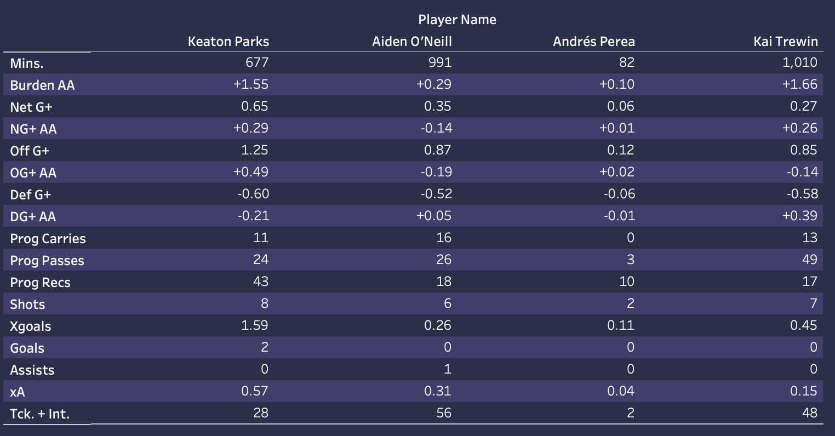The height and width of the screenshot is (436, 835).
Task: Select the Tck. + Int. row label
Action: [x=40, y=414]
